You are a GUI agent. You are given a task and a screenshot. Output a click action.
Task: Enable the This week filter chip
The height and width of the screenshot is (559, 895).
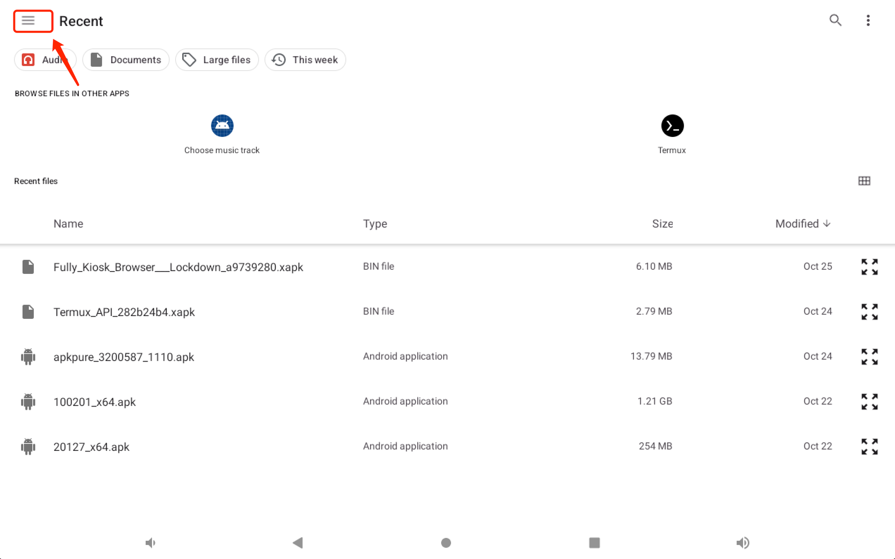click(305, 60)
